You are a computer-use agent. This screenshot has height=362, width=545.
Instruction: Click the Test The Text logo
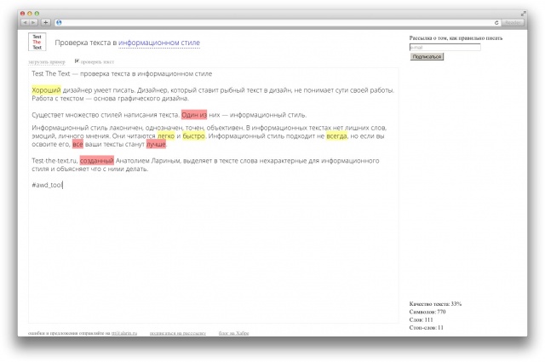point(37,42)
